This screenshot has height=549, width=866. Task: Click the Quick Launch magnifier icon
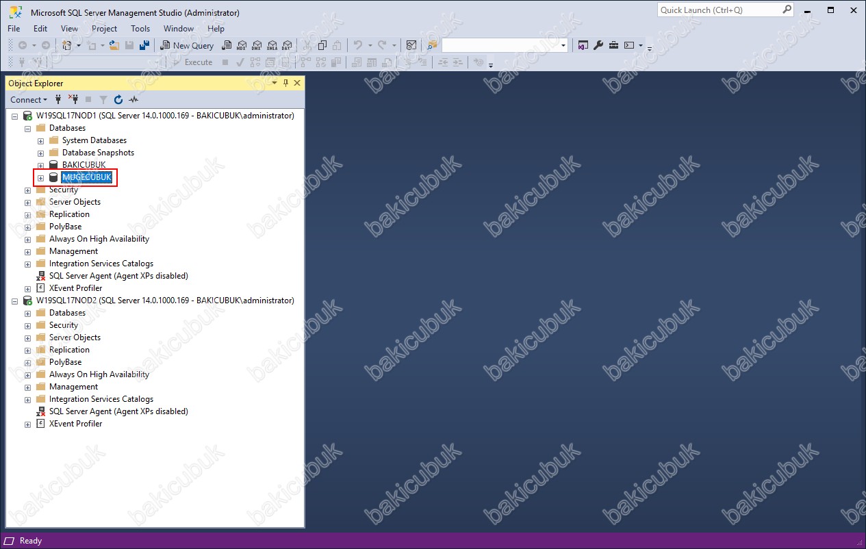(x=787, y=10)
